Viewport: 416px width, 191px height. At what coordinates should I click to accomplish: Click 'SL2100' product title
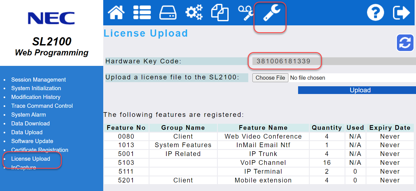(x=52, y=41)
